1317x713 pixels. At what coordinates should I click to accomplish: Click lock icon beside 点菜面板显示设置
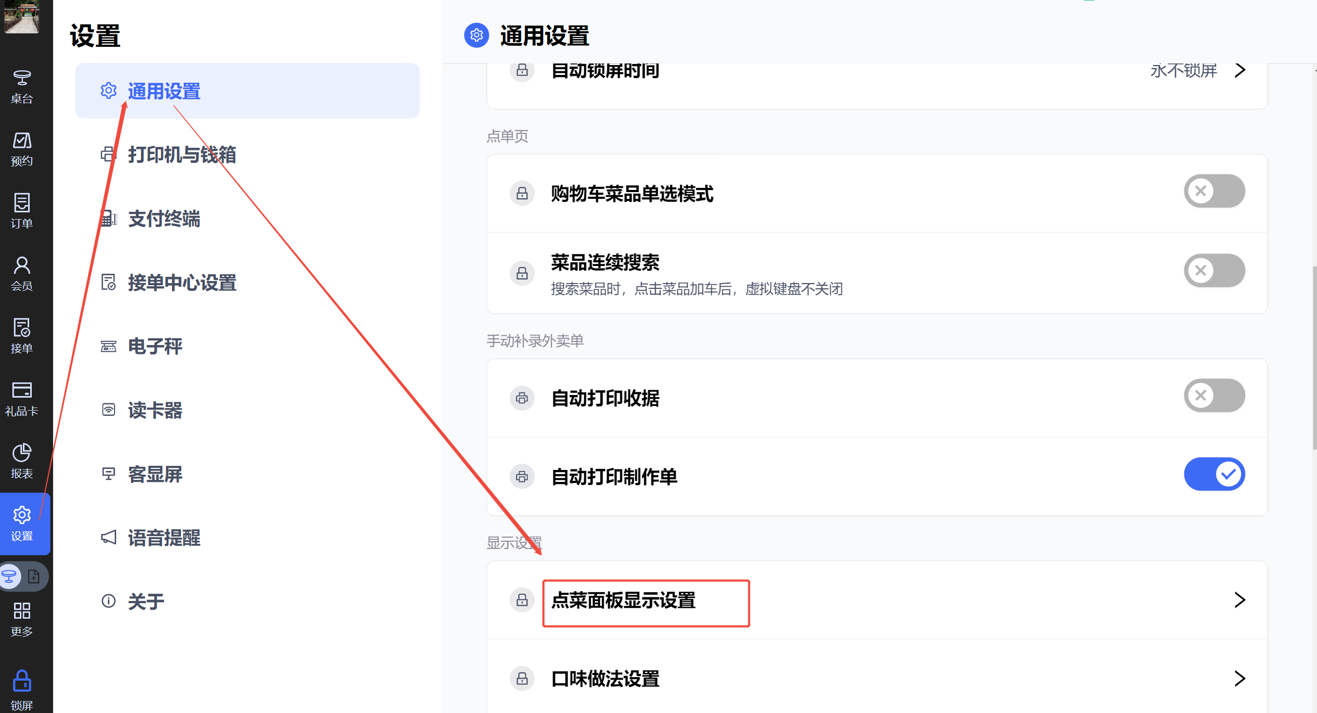[x=522, y=600]
